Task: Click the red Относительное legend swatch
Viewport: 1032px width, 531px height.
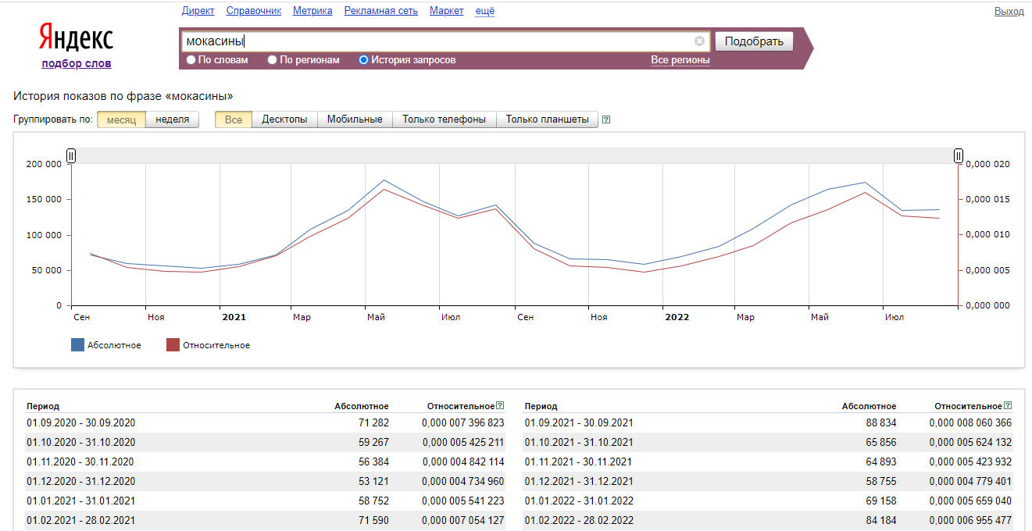Action: pyautogui.click(x=173, y=345)
